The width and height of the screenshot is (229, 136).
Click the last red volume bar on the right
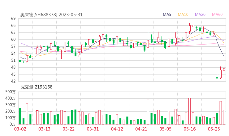pos(224,117)
